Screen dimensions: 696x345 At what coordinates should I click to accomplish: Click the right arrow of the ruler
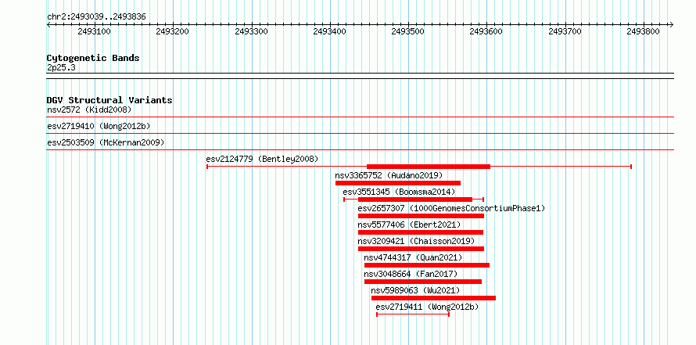click(x=671, y=24)
